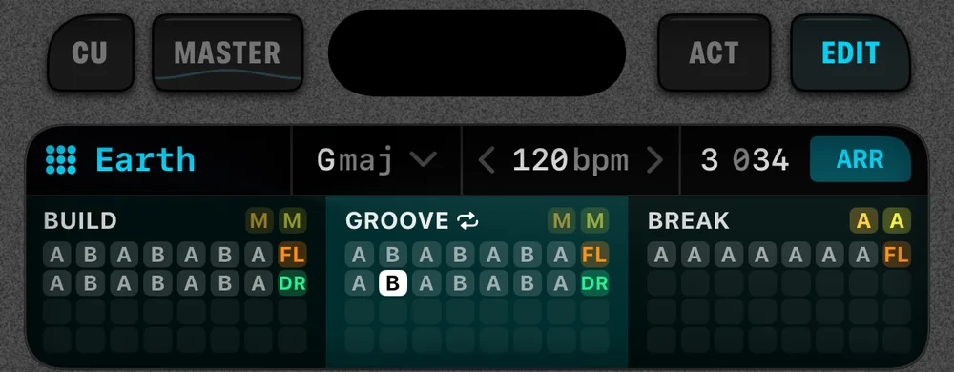954x372 pixels.
Task: Toggle the ARR arrangement button
Action: (x=861, y=159)
